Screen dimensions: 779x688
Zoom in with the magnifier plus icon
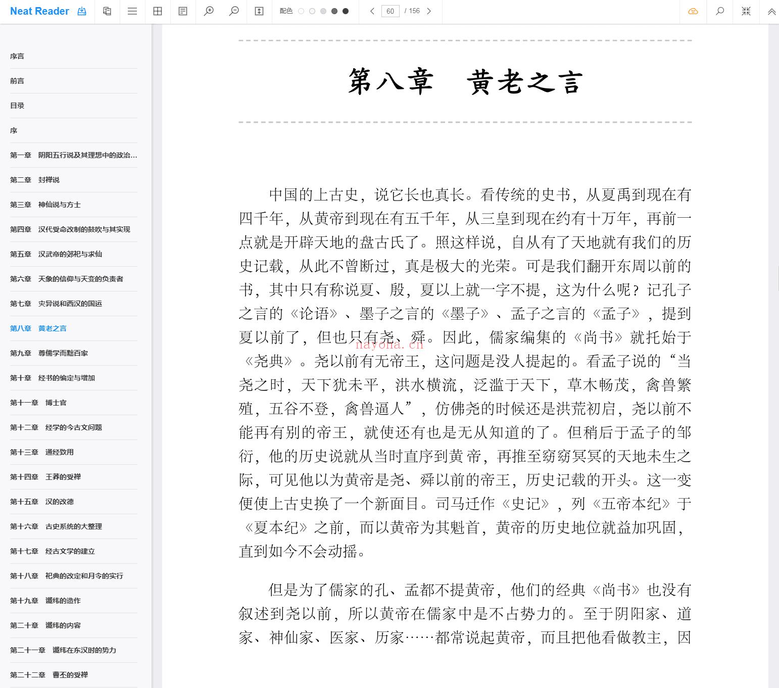coord(209,11)
